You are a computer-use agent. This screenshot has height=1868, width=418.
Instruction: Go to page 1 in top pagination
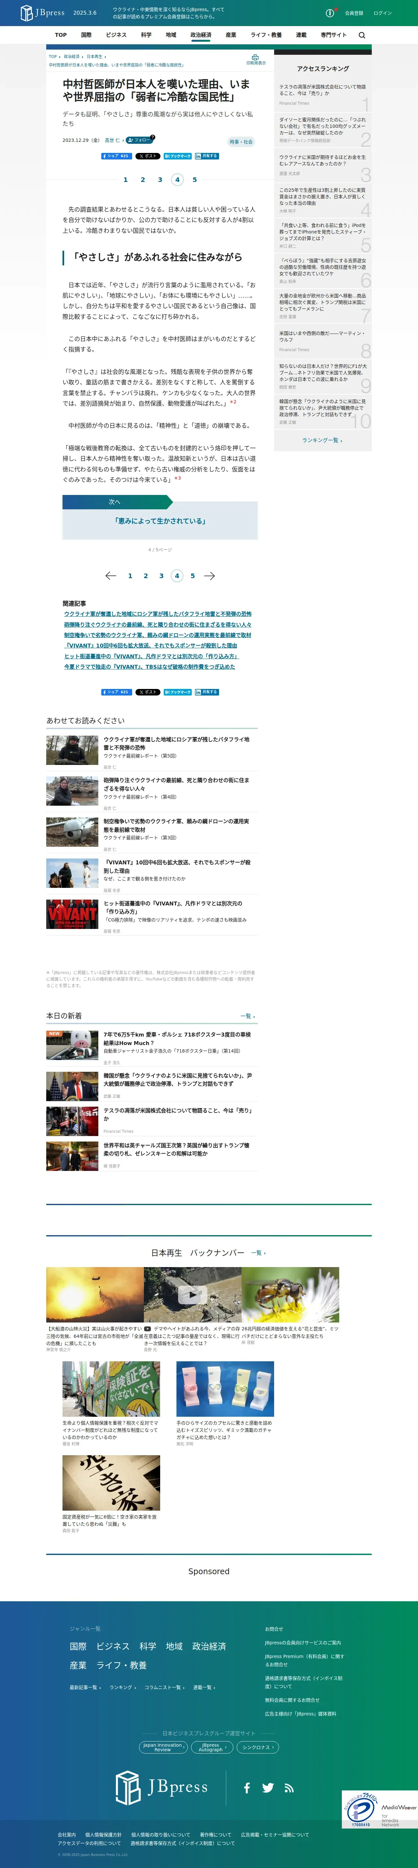(x=125, y=180)
